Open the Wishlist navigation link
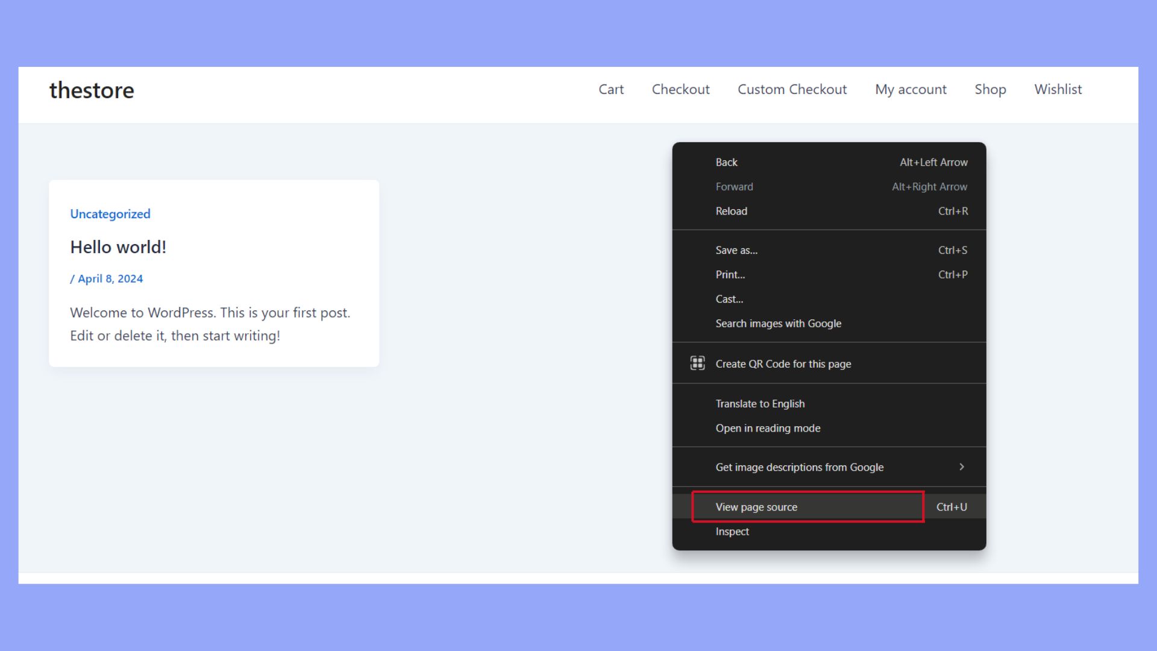This screenshot has height=651, width=1157. [x=1058, y=89]
